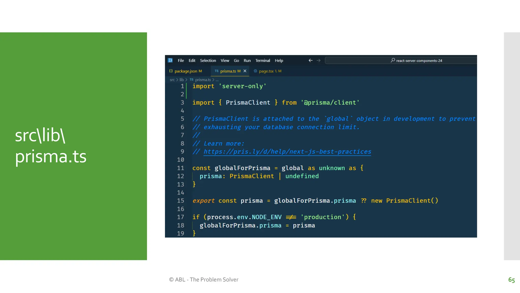Open the File menu

click(181, 61)
